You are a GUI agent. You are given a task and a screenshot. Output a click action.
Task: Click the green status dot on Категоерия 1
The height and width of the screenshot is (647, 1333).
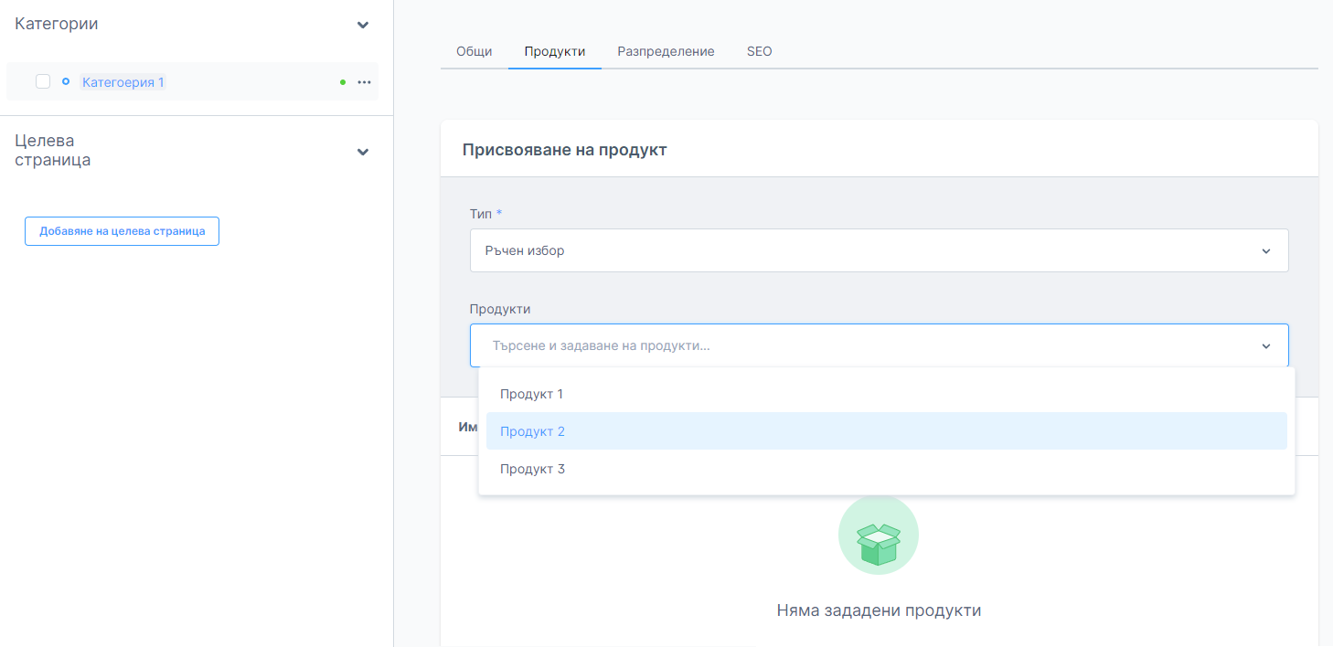point(343,82)
